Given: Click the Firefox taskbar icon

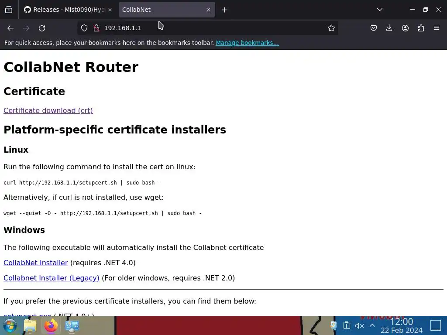Looking at the screenshot, I should tap(51, 325).
